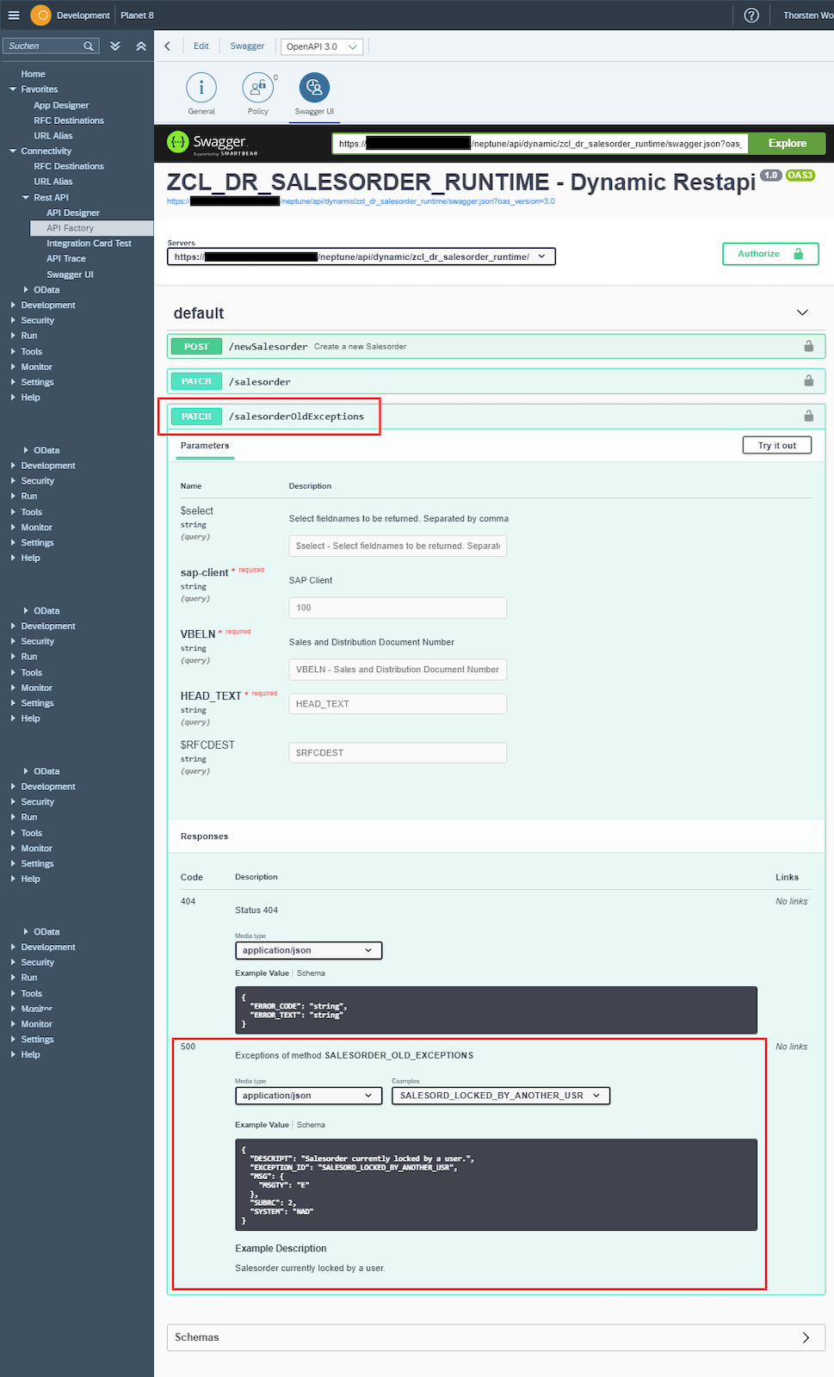Click the Try it out button
This screenshot has width=834, height=1377.
click(x=777, y=445)
